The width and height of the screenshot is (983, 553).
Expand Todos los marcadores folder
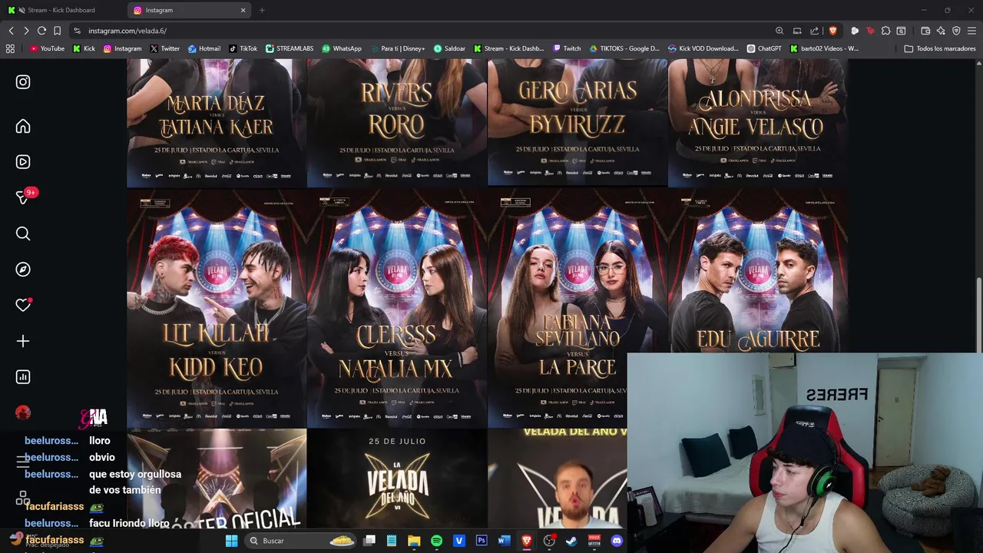tap(940, 48)
